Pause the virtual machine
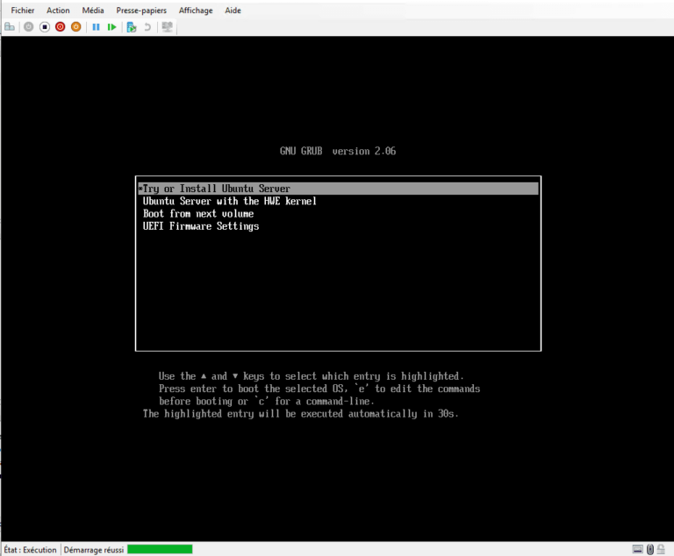 tap(96, 27)
